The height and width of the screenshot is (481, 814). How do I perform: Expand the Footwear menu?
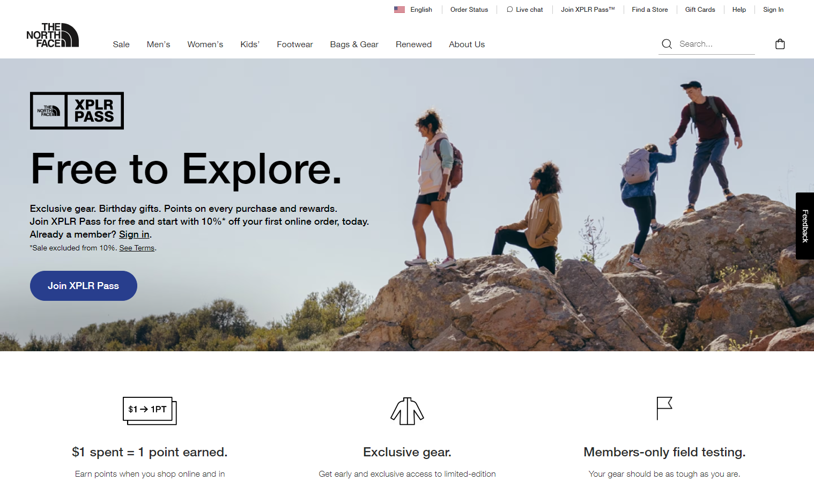(295, 45)
